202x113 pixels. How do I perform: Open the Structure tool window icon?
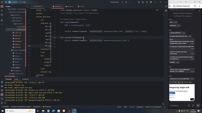(x=2, y=20)
